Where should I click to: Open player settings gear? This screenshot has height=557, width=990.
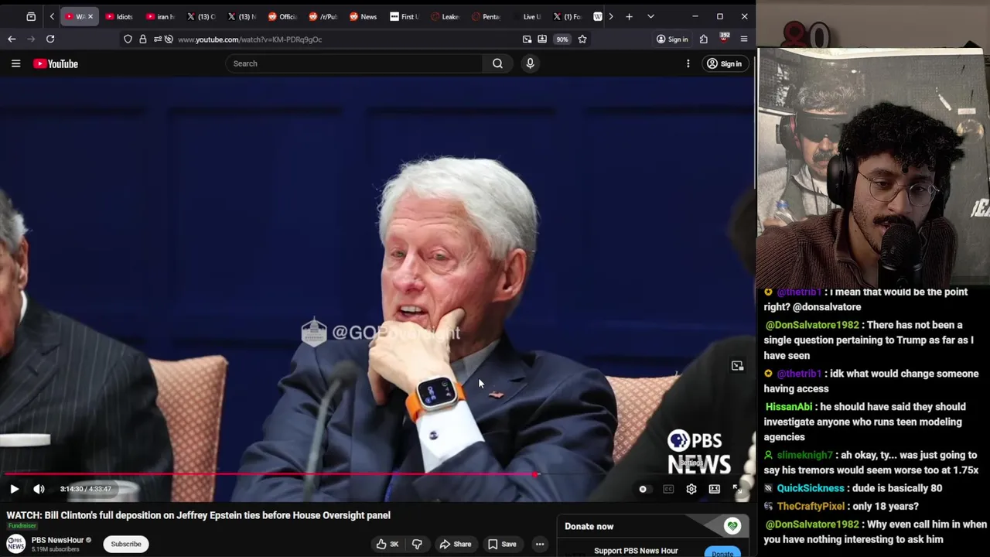tap(691, 489)
